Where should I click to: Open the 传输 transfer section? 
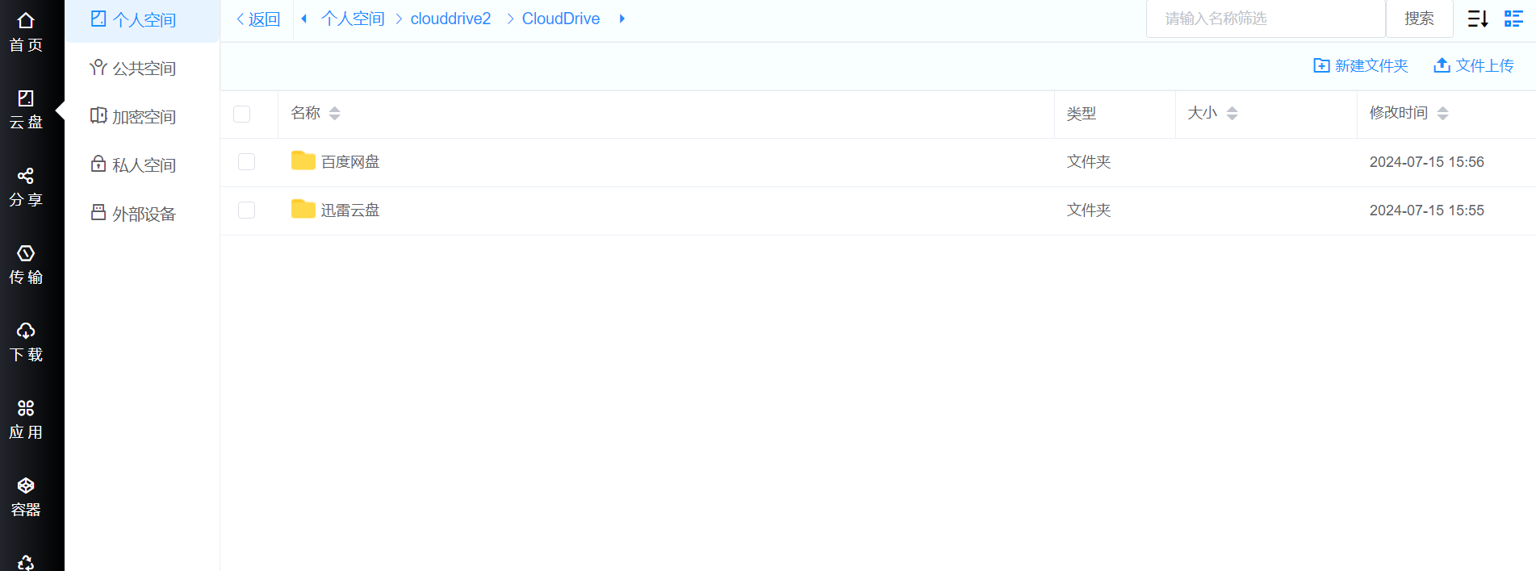(26, 265)
